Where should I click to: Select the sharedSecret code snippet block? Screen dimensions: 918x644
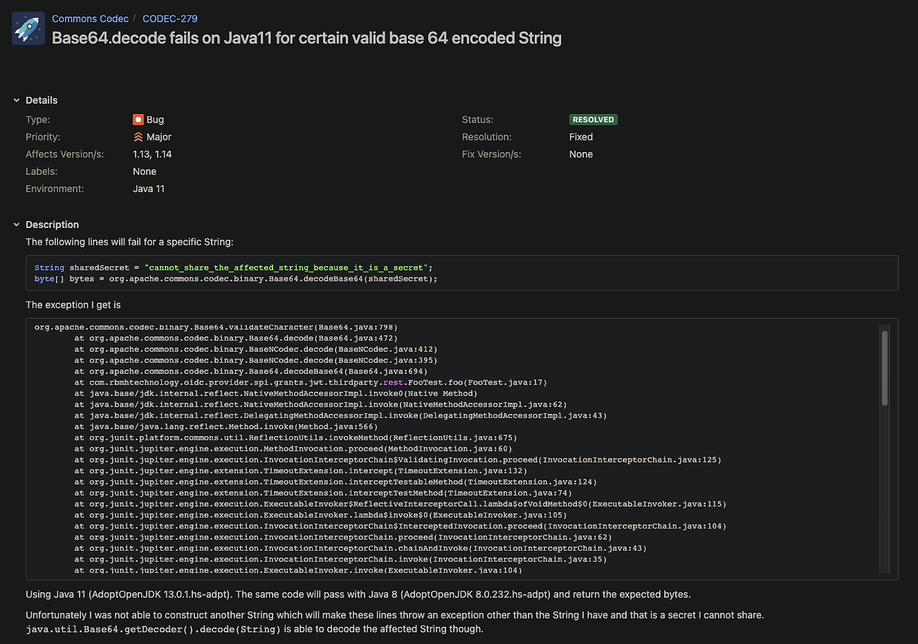coord(461,273)
